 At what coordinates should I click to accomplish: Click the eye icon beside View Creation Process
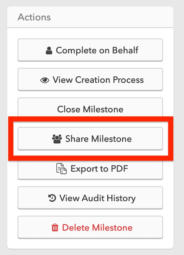coord(44,80)
